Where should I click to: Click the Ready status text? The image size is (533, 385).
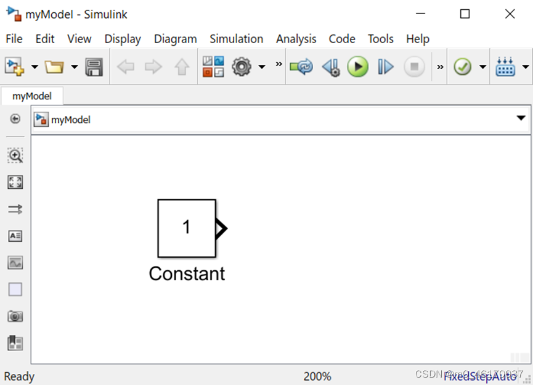[19, 376]
